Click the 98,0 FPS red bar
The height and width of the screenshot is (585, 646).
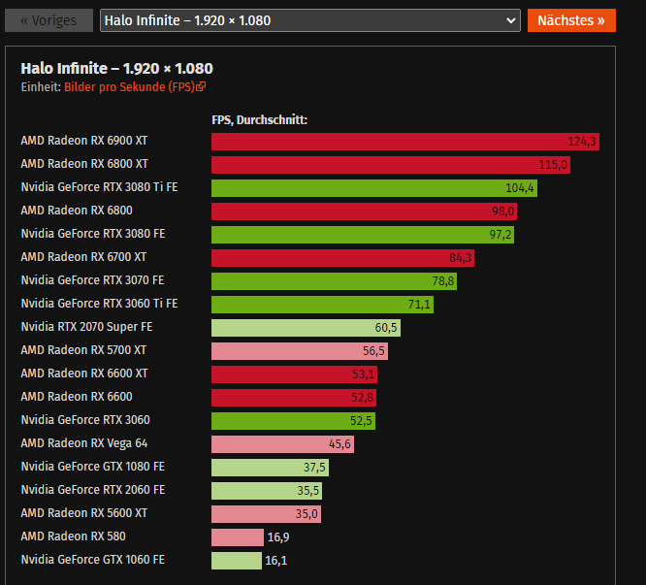(364, 211)
